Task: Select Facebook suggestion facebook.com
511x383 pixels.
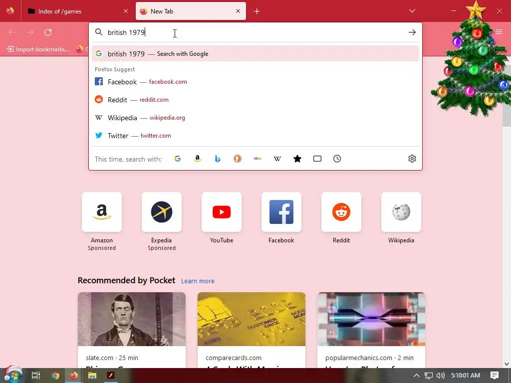Action: tap(255, 82)
